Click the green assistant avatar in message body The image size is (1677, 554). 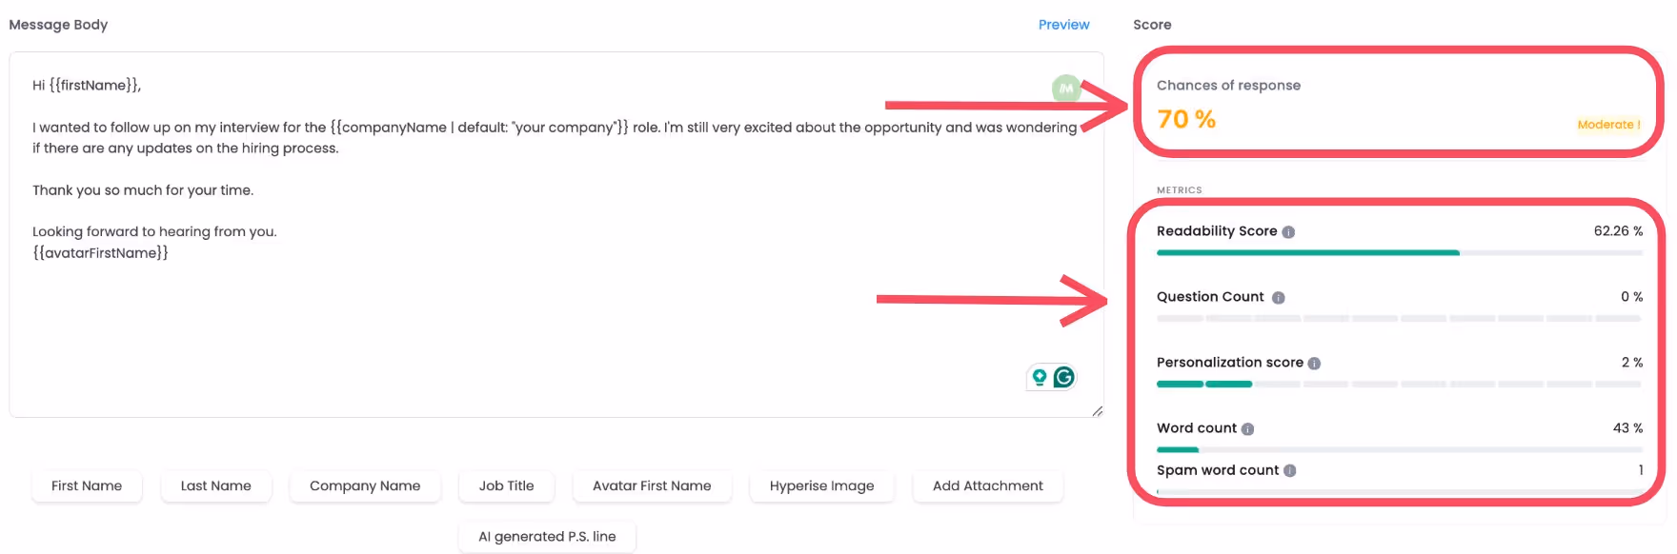click(x=1066, y=89)
